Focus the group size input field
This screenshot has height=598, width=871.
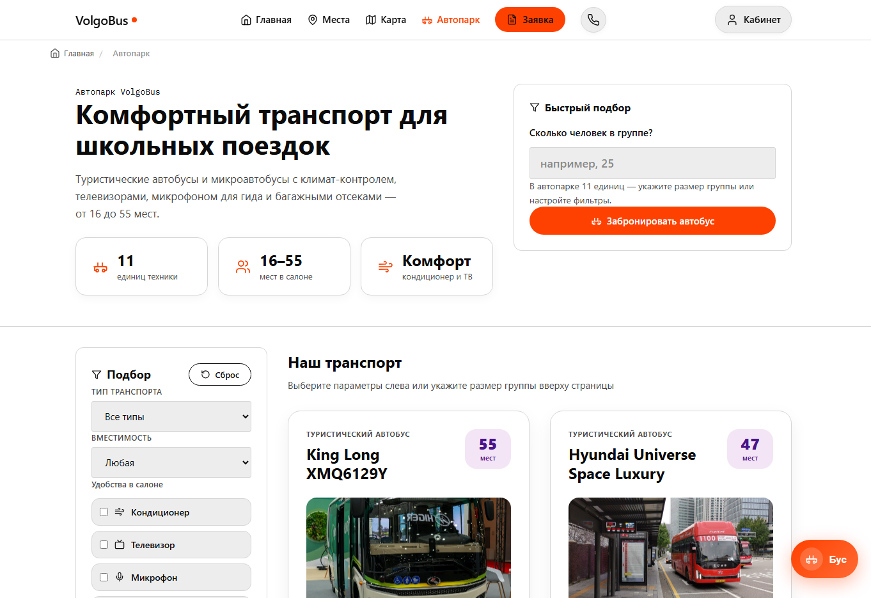point(652,163)
